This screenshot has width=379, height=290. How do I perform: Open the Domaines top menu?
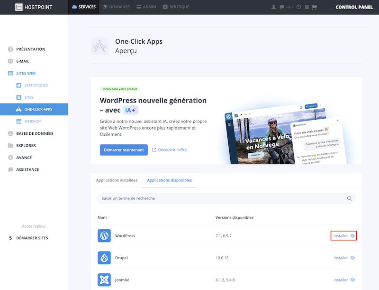point(116,7)
